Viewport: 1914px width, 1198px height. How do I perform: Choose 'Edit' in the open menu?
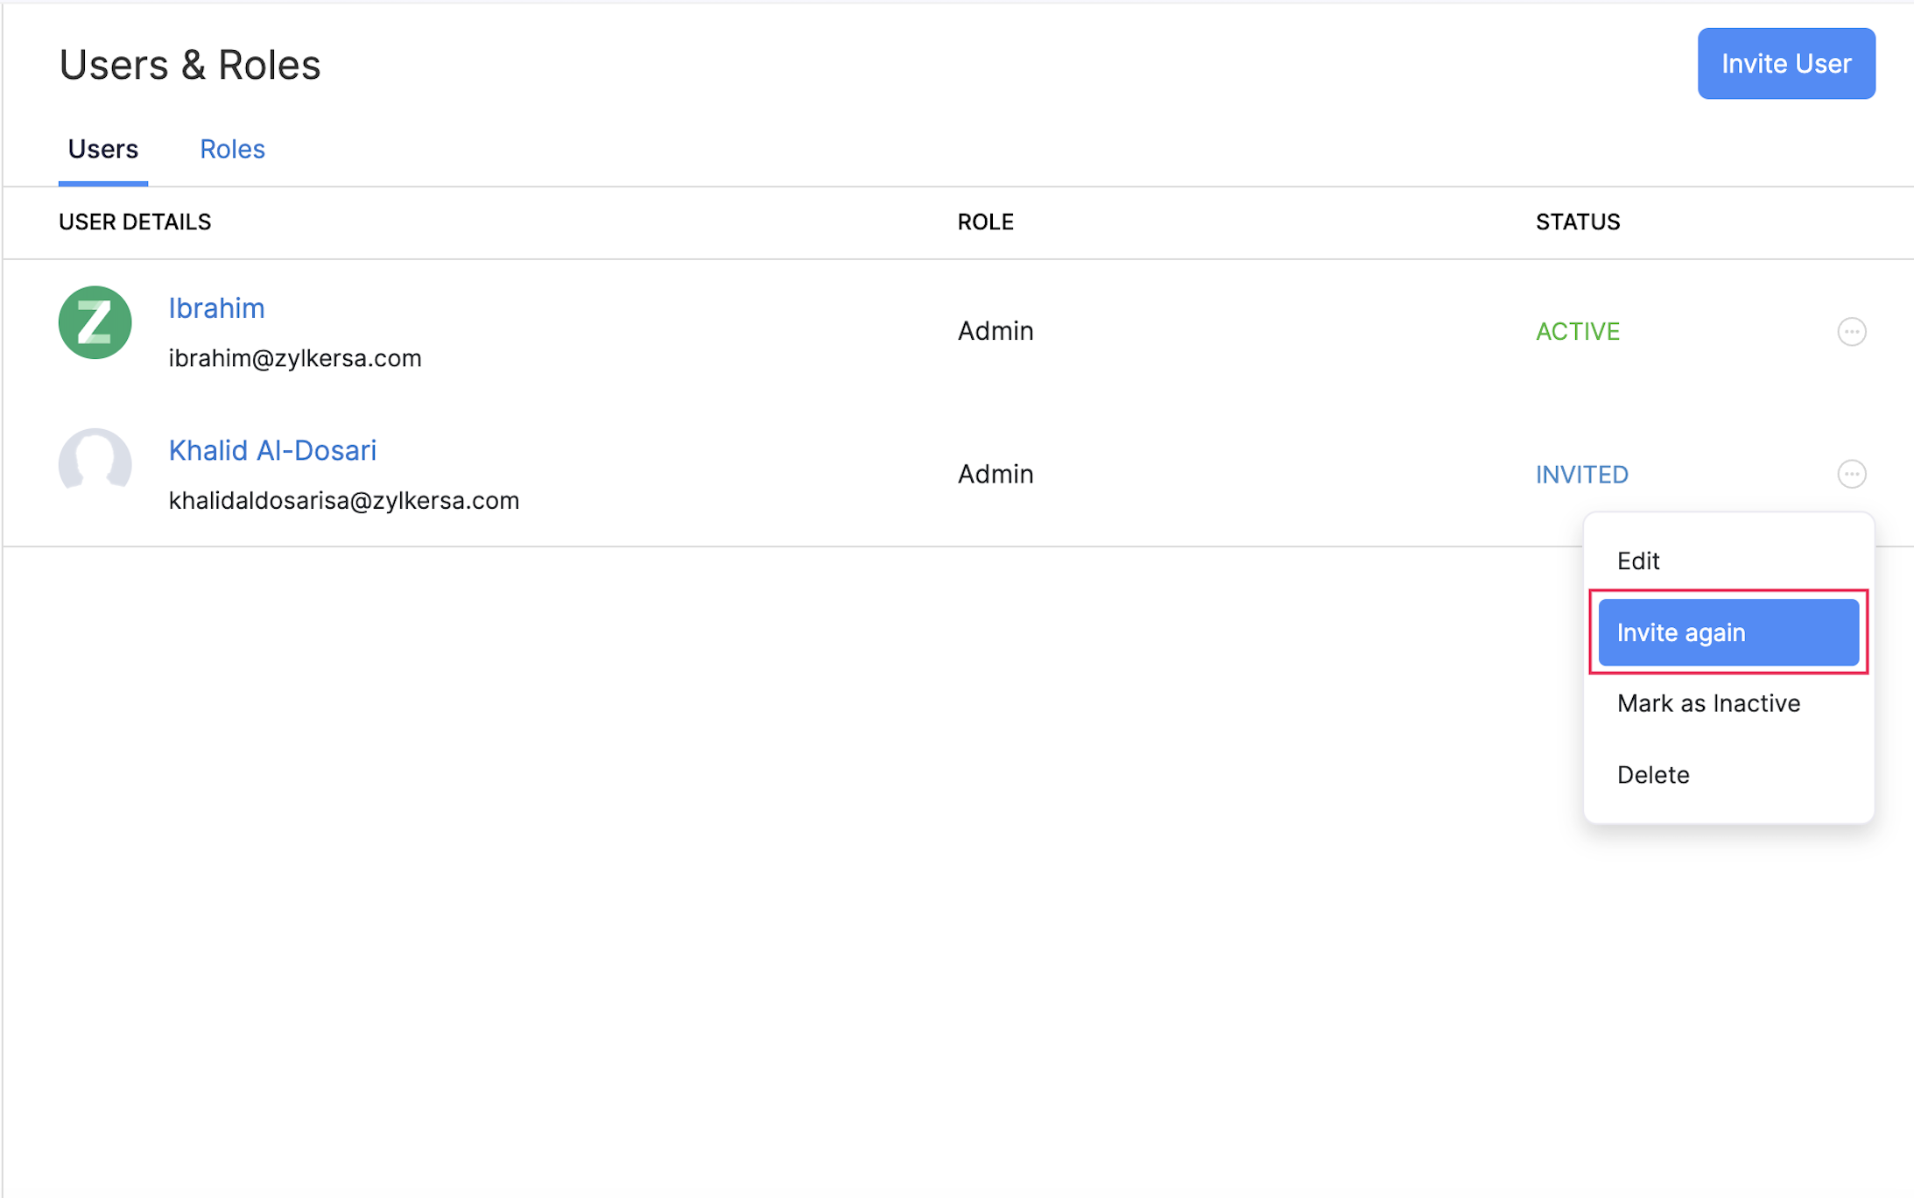[1637, 560]
